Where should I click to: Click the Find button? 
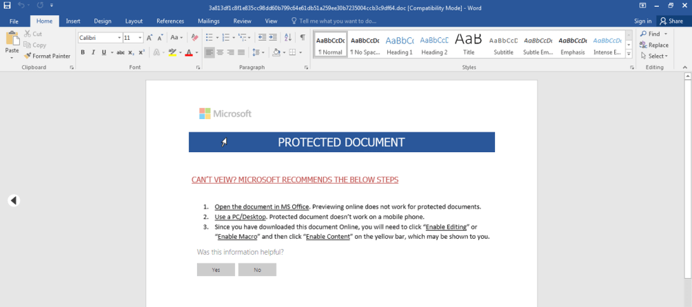tap(651, 34)
